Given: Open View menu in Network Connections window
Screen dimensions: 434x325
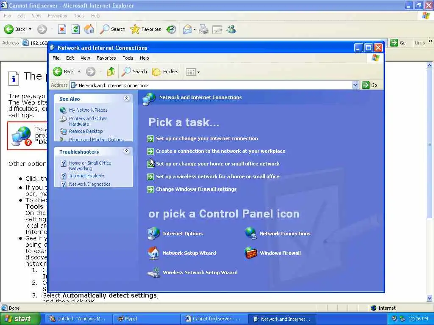Looking at the screenshot, I should click(85, 58).
